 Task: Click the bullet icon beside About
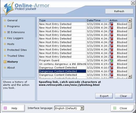tap(5, 67)
